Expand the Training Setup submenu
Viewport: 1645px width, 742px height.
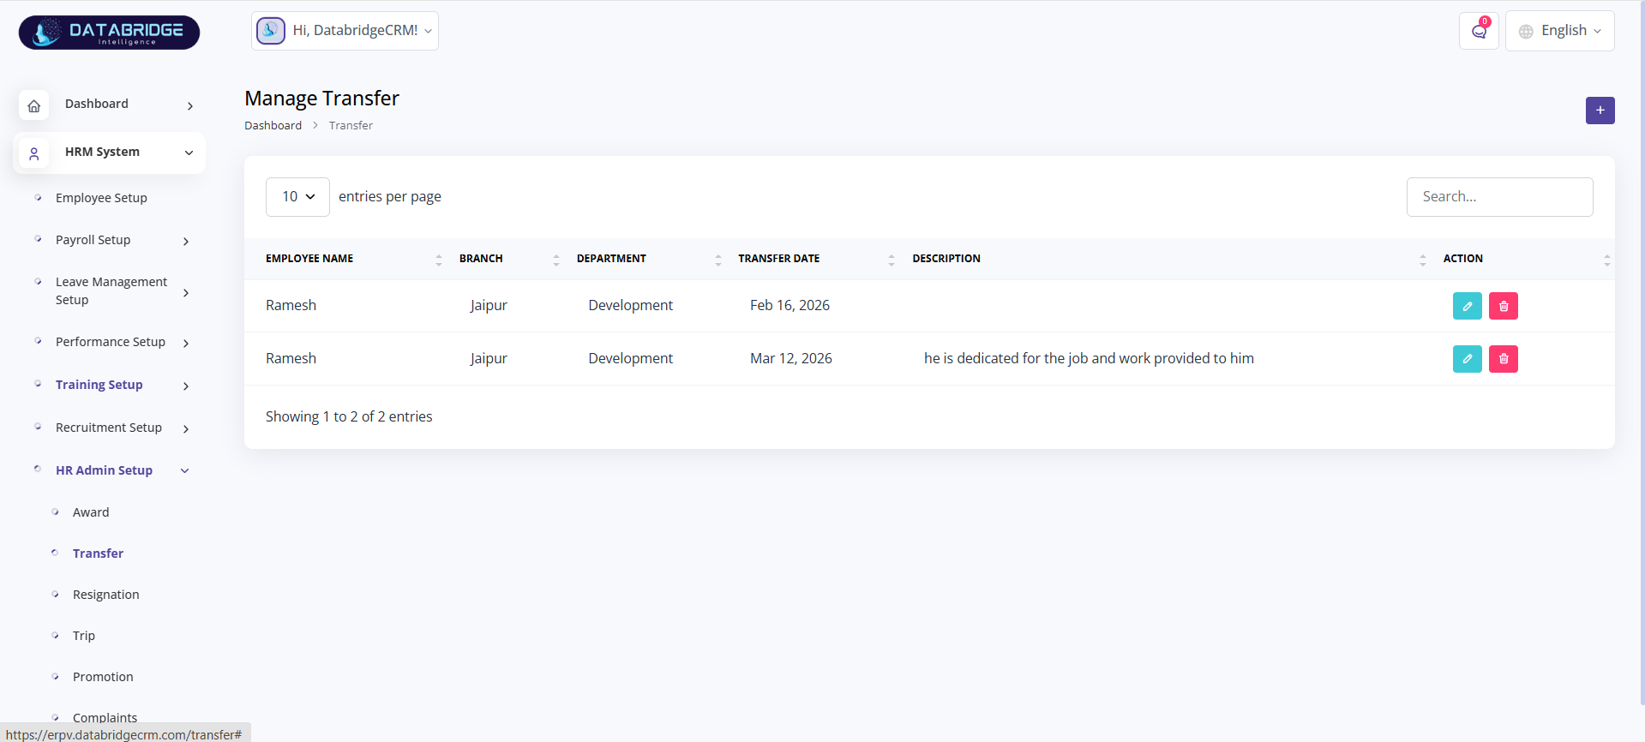[x=186, y=386]
